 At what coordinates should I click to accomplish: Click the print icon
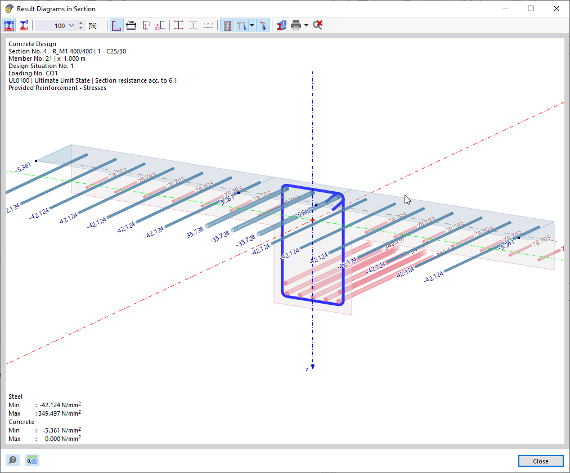tap(296, 25)
